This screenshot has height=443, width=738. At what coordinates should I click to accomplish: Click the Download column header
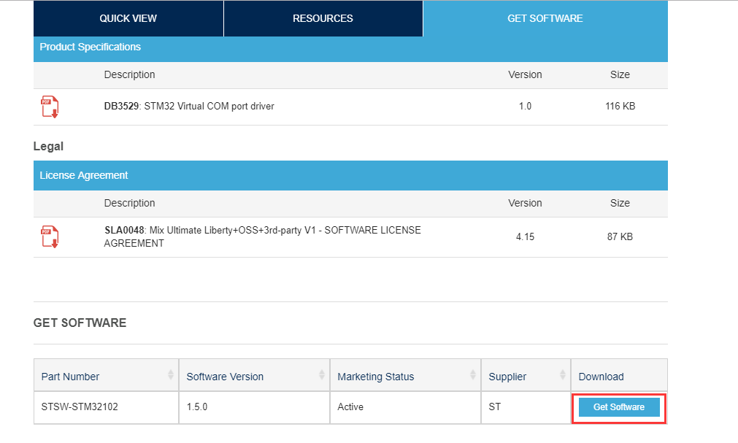pyautogui.click(x=601, y=377)
